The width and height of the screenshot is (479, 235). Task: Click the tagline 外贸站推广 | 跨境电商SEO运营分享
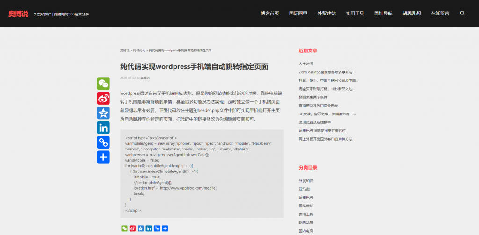pyautogui.click(x=61, y=14)
